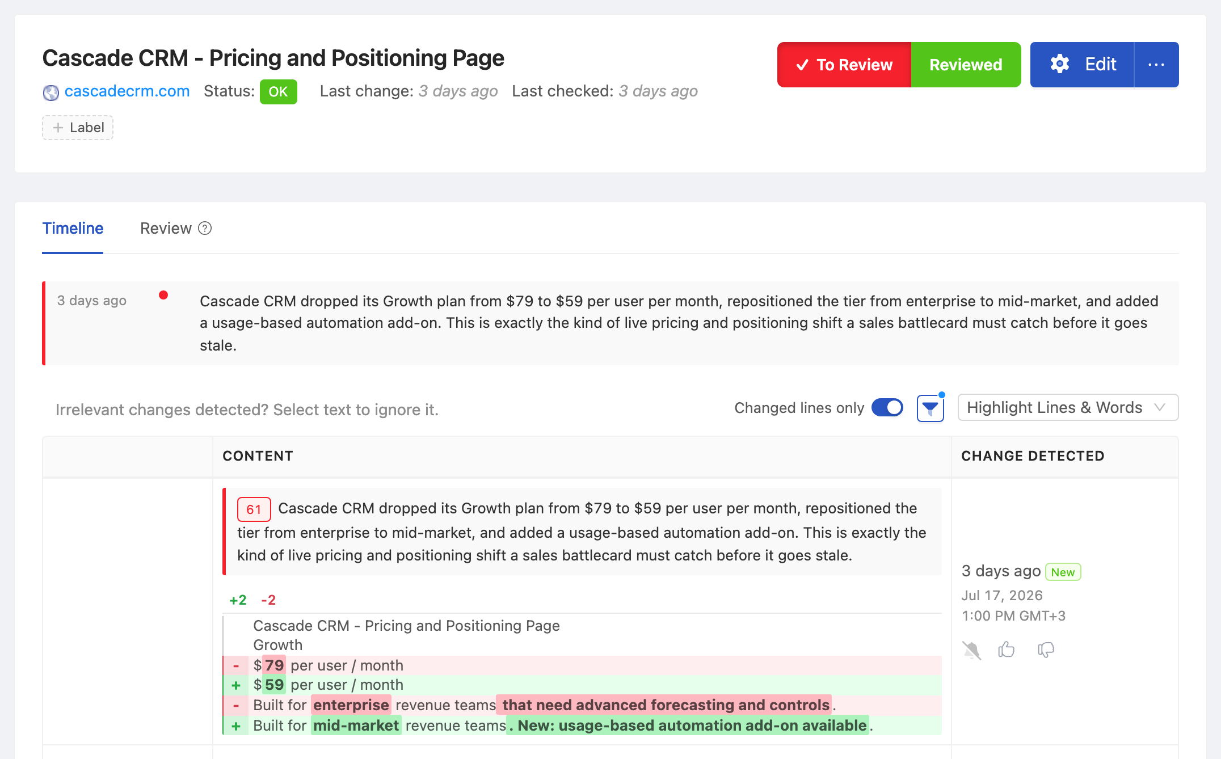Click the '-2' deletions count

(x=268, y=600)
